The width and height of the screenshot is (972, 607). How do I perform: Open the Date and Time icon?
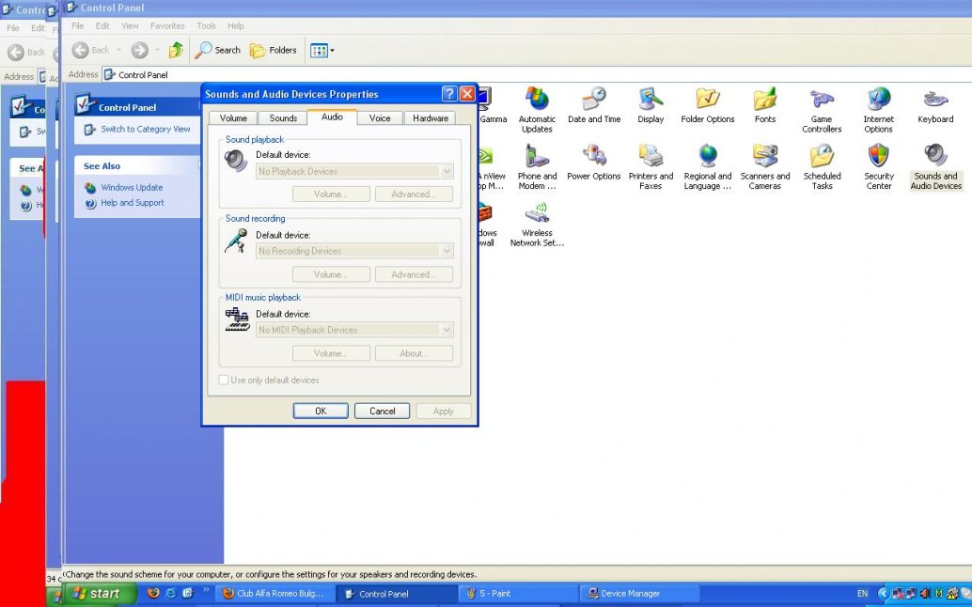click(594, 100)
